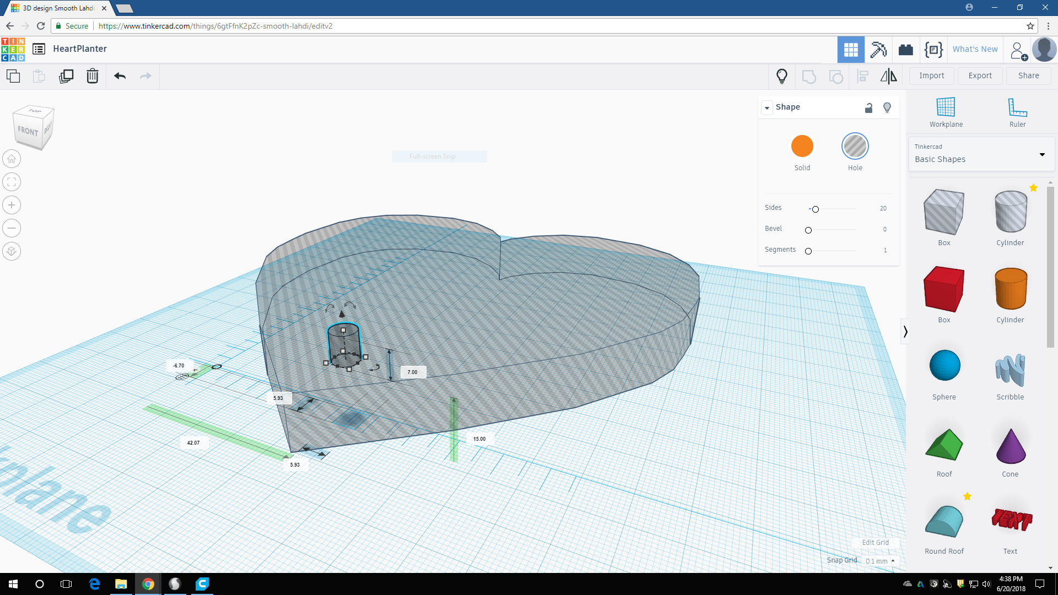Invite collaborator with add person icon
The height and width of the screenshot is (595, 1058).
(1019, 51)
